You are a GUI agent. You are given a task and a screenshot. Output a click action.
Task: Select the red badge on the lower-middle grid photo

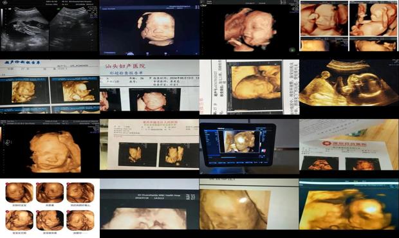click(37, 212)
